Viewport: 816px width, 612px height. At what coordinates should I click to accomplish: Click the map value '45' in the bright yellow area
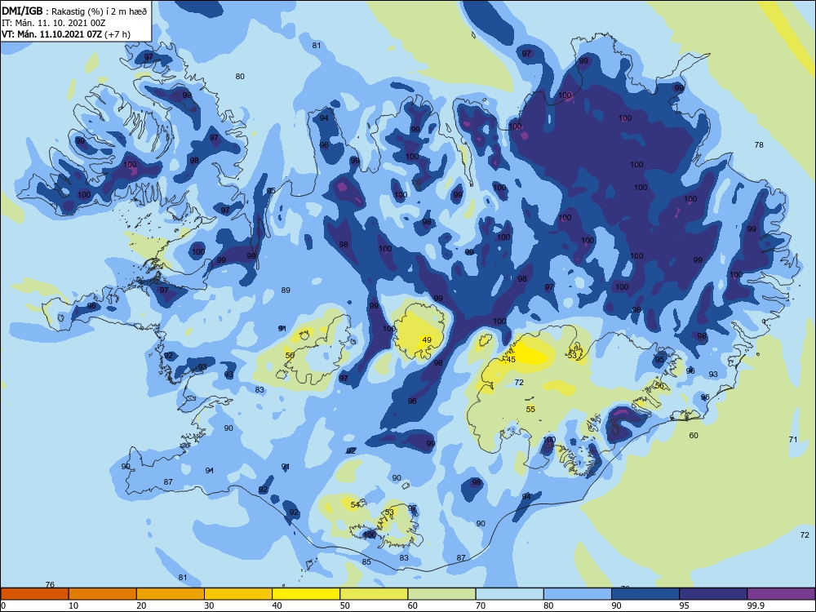511,360
